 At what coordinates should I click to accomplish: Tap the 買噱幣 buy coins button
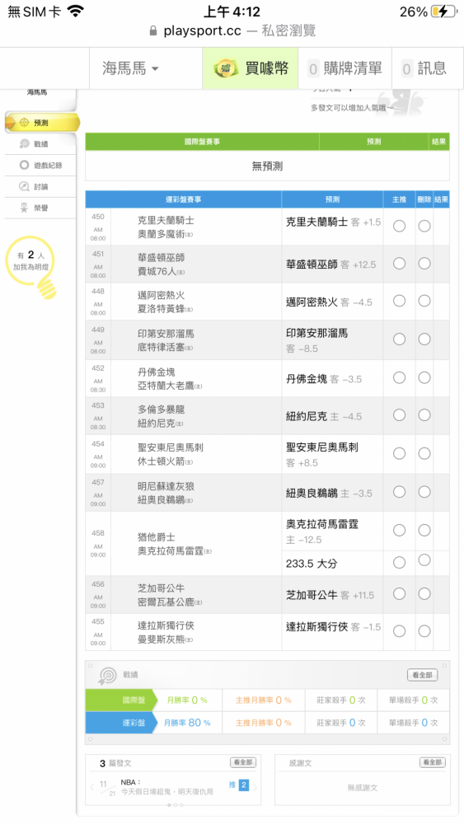(x=251, y=68)
